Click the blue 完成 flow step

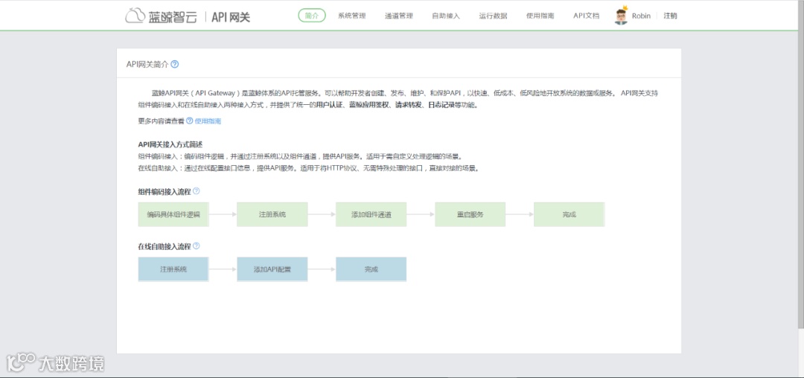click(x=371, y=269)
